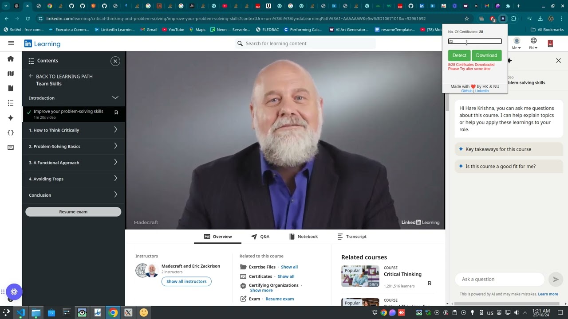Click the floating purple gear button
Viewport: 568px width, 319px height.
pos(14,292)
